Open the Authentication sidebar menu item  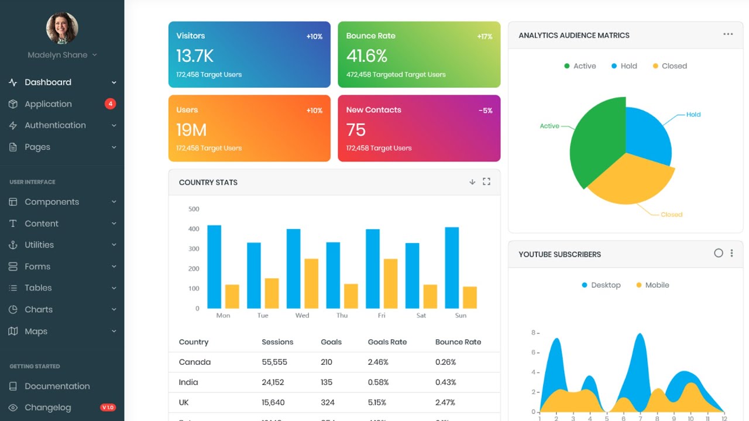click(62, 125)
